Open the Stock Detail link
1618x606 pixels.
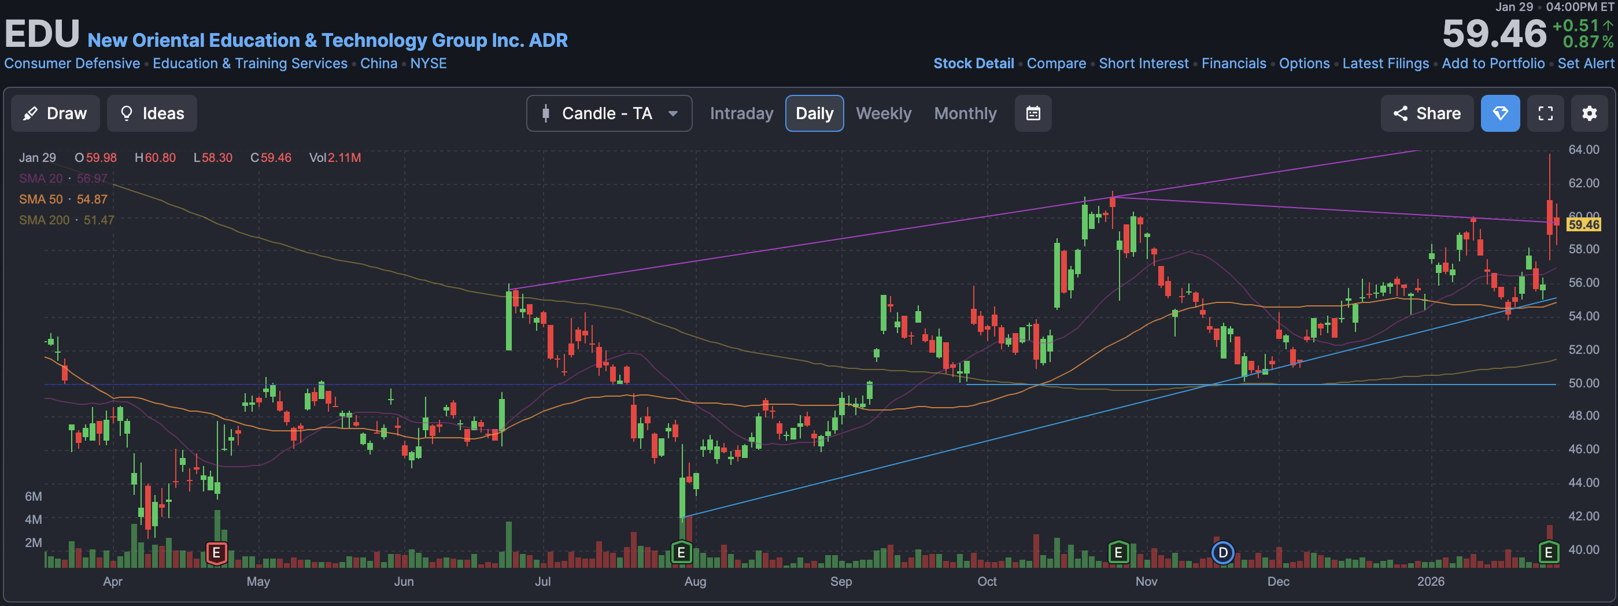point(974,64)
